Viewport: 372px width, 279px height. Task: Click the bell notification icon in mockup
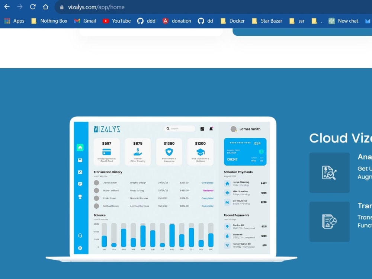211,129
